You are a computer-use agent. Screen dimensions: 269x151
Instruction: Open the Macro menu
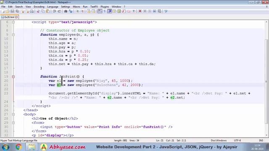pyautogui.click(x=76, y=7)
